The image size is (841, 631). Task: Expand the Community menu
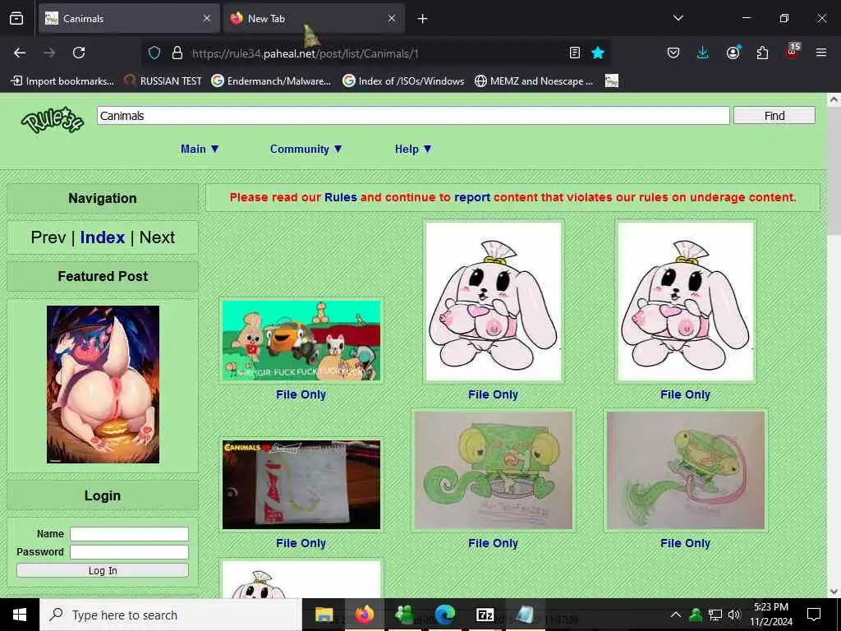point(306,150)
